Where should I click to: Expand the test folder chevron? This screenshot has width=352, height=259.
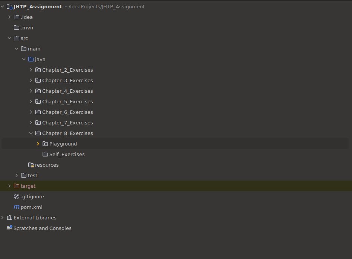[17, 175]
